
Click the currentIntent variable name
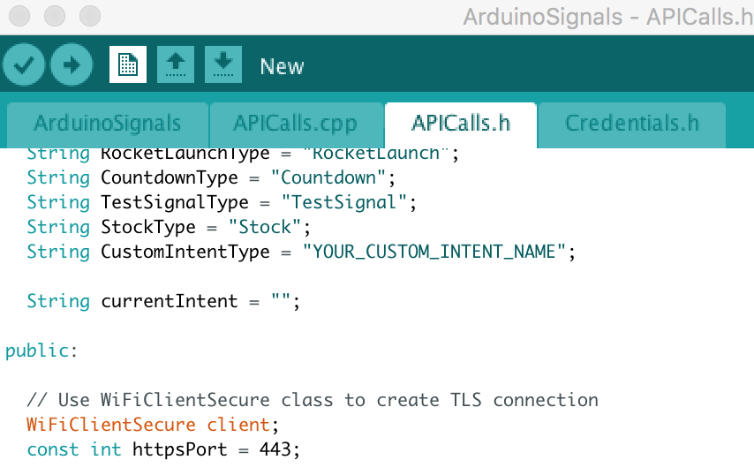tap(170, 301)
